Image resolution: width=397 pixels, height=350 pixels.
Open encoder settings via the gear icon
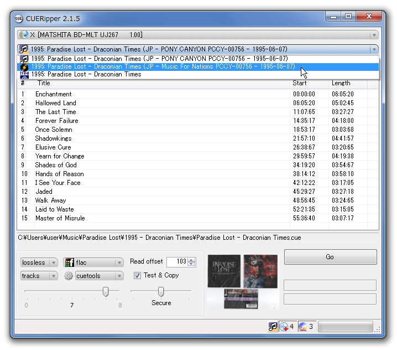[69, 276]
